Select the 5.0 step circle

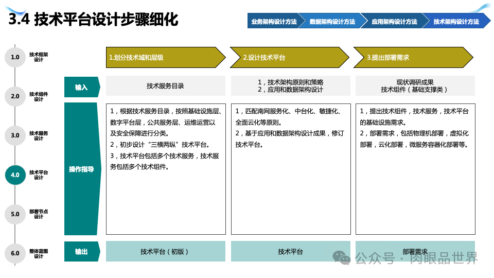coord(15,214)
